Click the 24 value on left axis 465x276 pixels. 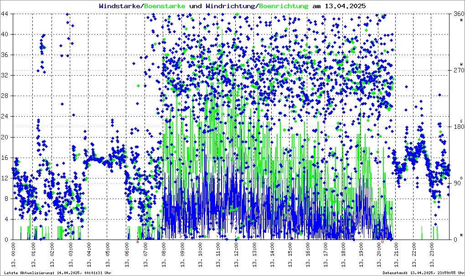point(6,117)
